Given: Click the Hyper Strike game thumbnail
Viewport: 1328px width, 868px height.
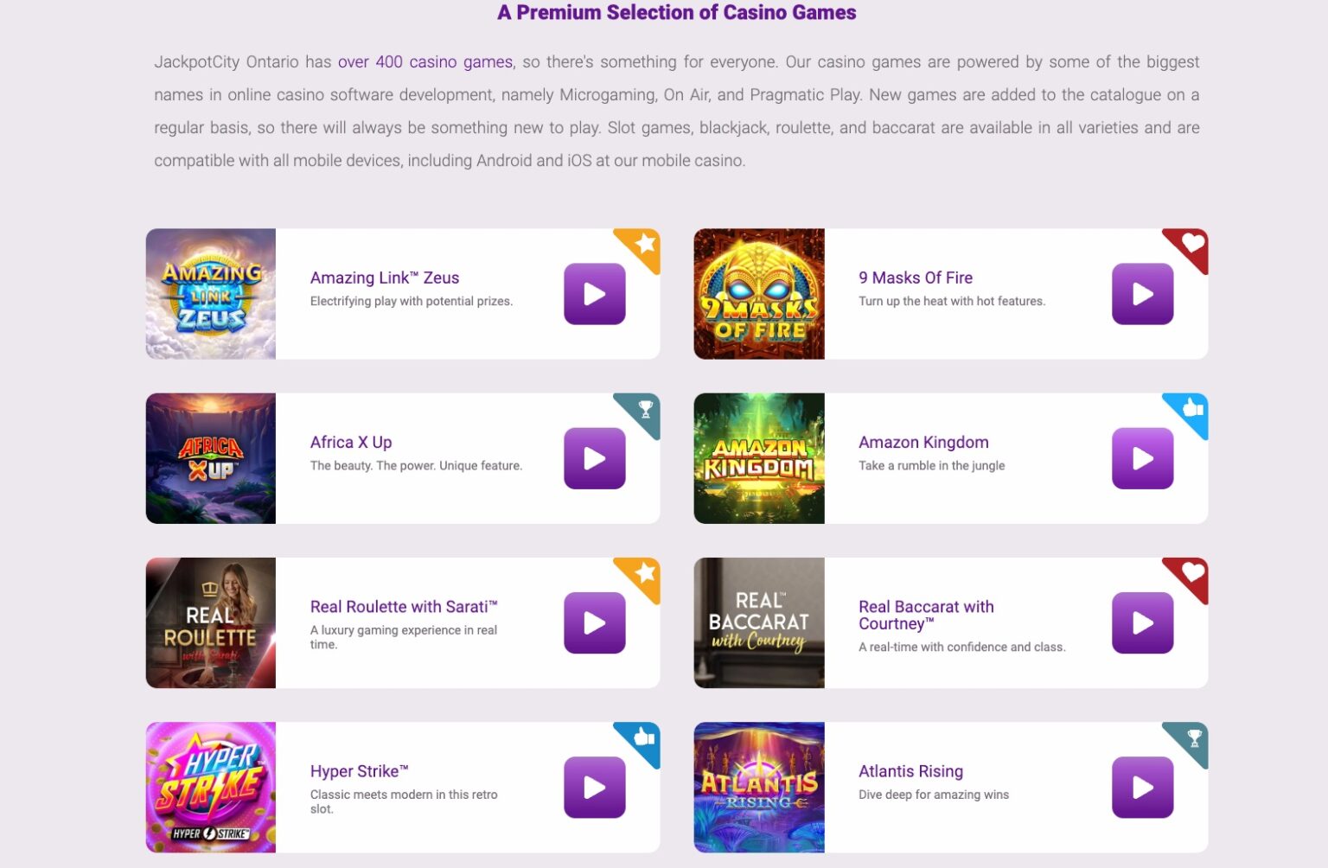Looking at the screenshot, I should [x=211, y=787].
